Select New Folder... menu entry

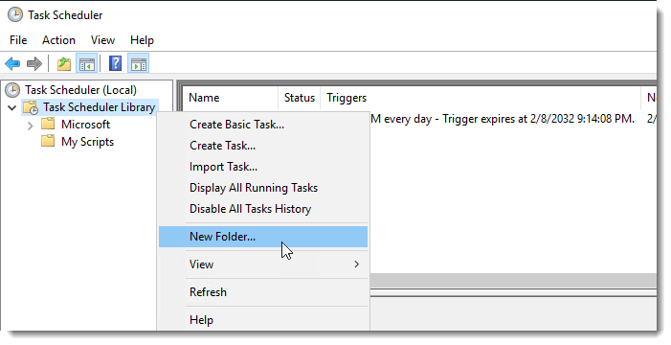click(x=263, y=237)
